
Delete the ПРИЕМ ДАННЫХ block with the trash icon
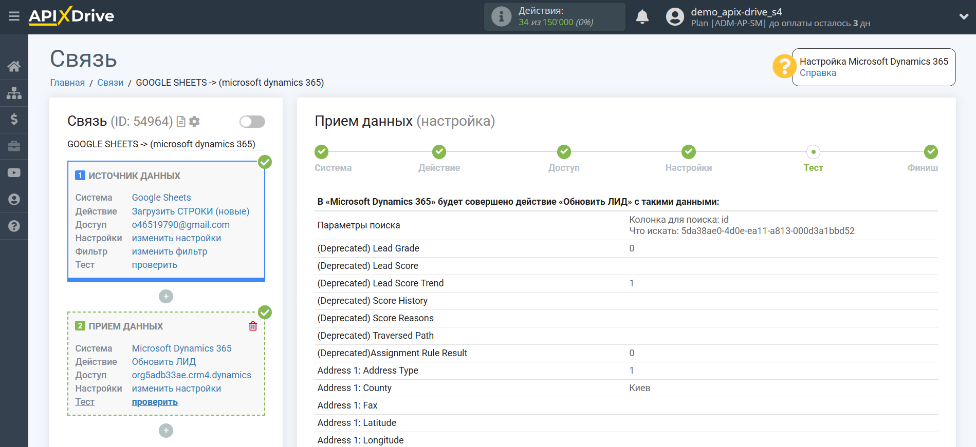coord(253,326)
